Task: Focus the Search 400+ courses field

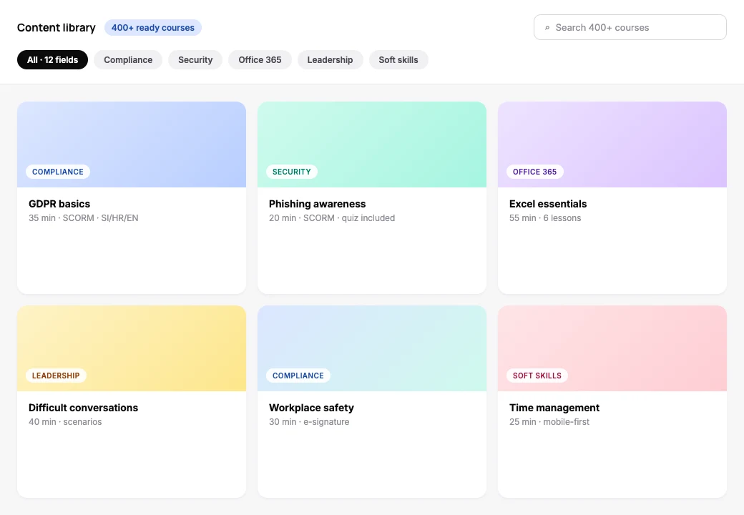Action: click(x=630, y=27)
